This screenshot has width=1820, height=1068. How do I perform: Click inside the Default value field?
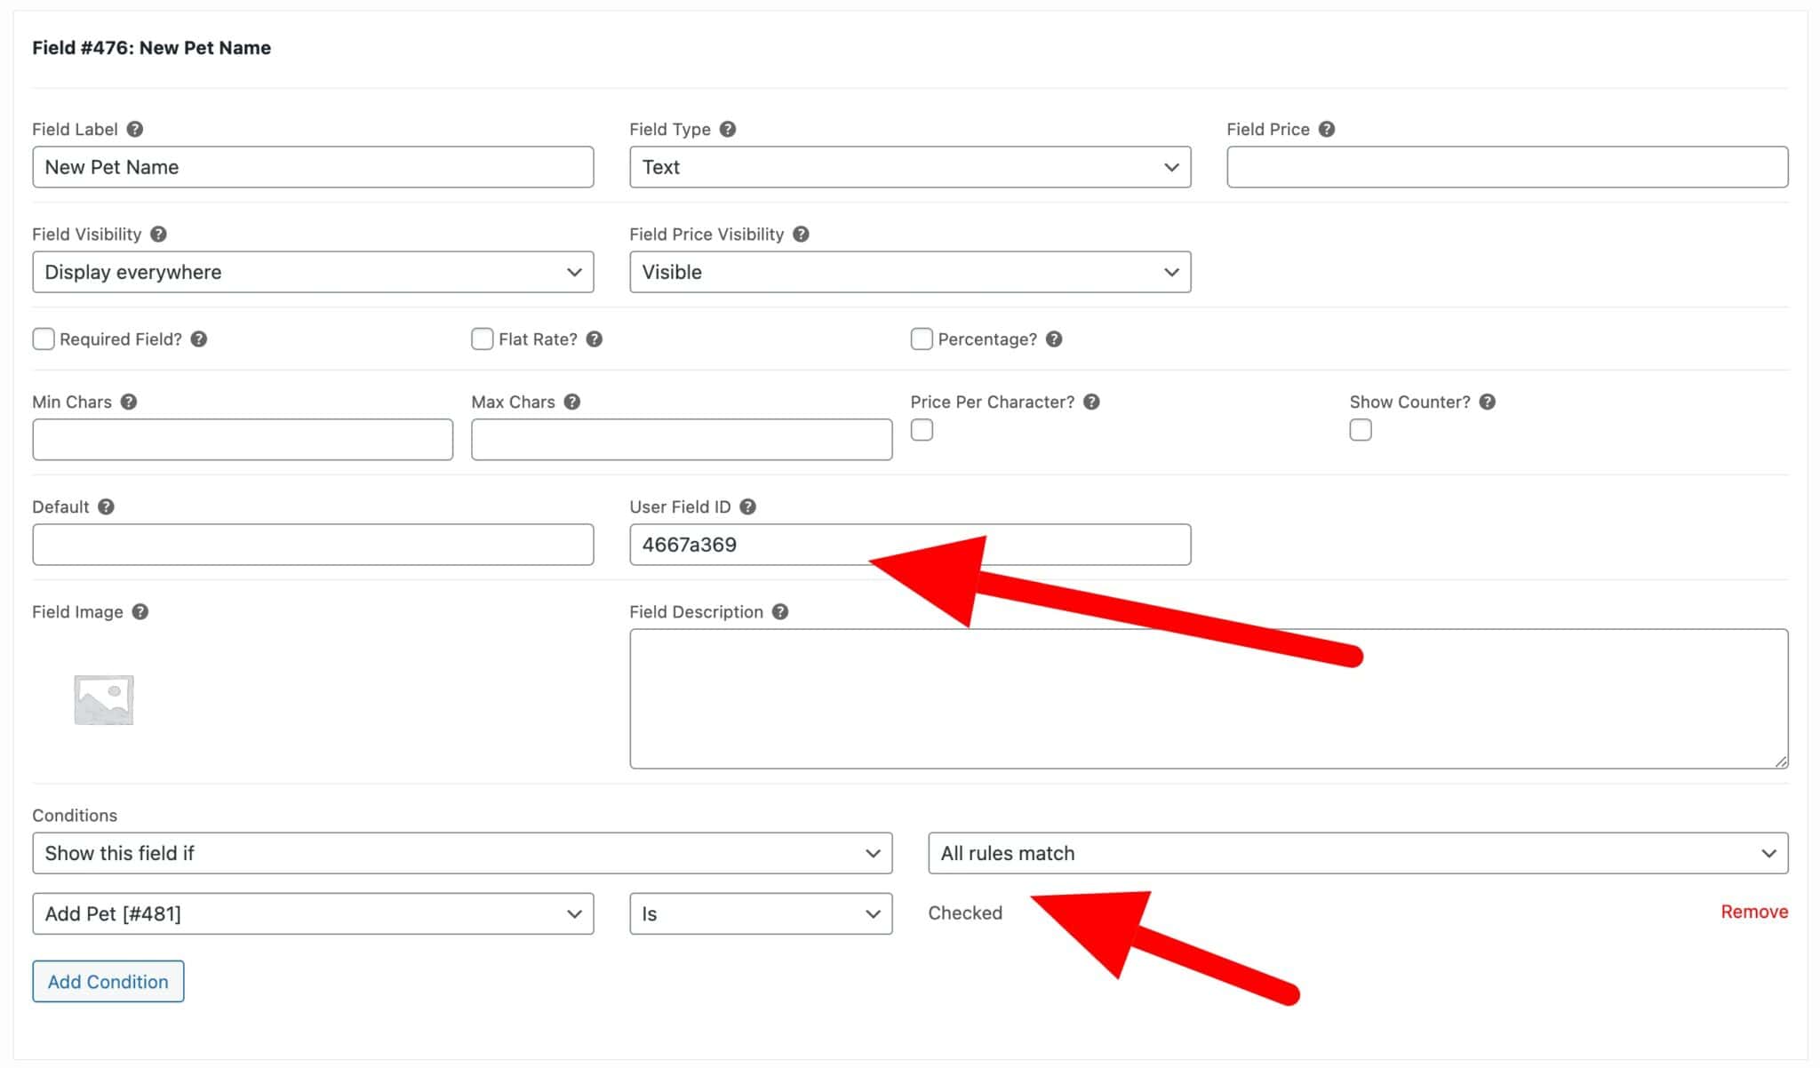(313, 544)
